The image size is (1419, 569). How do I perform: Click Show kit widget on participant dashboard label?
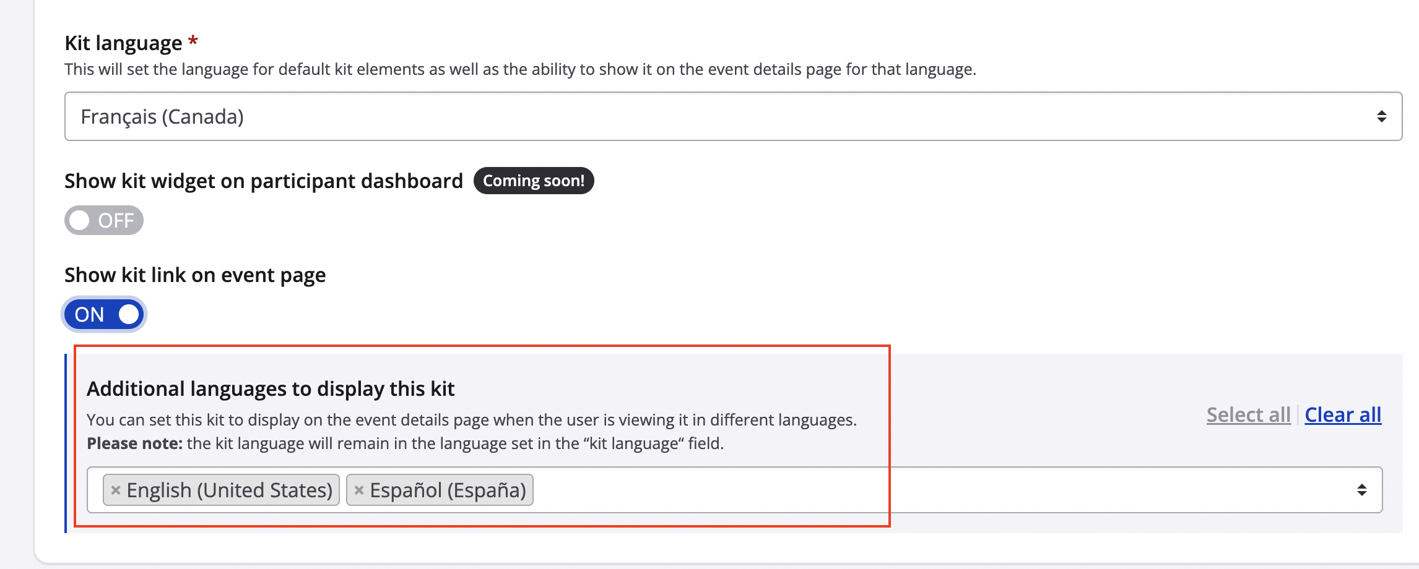click(x=264, y=181)
